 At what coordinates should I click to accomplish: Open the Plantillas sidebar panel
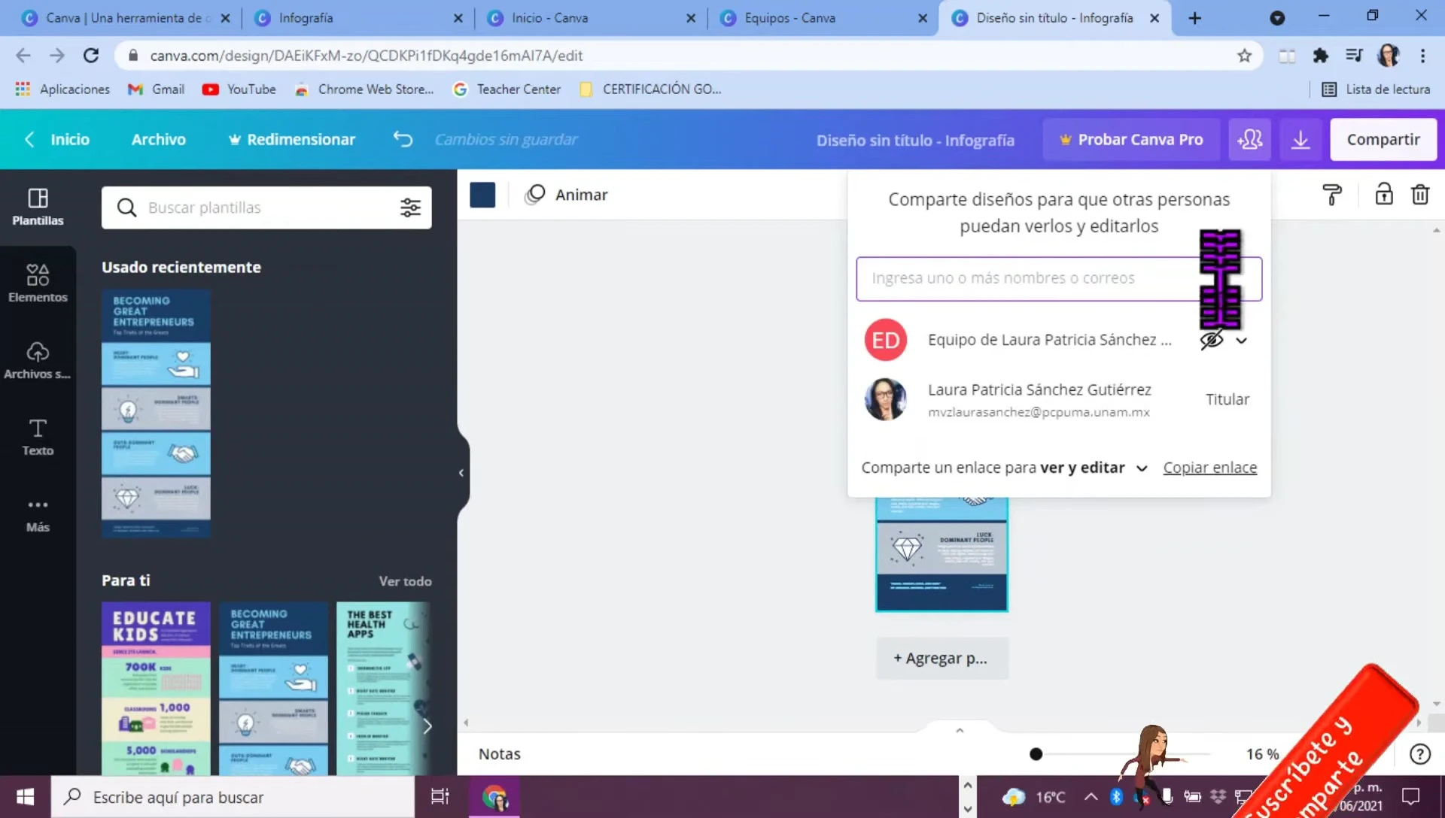(38, 207)
